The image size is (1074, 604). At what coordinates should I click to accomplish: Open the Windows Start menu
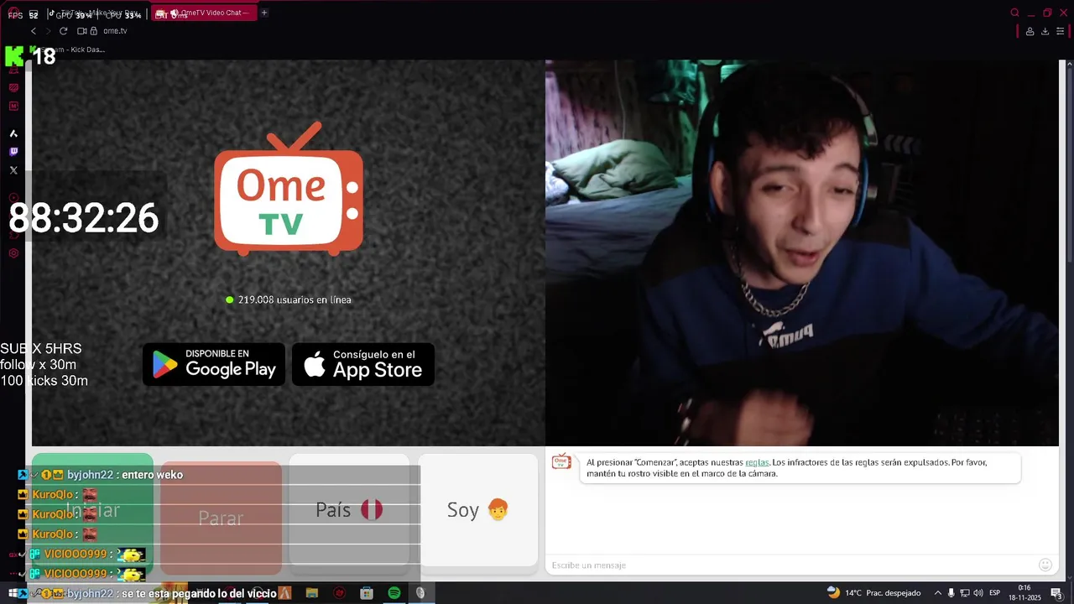click(13, 593)
